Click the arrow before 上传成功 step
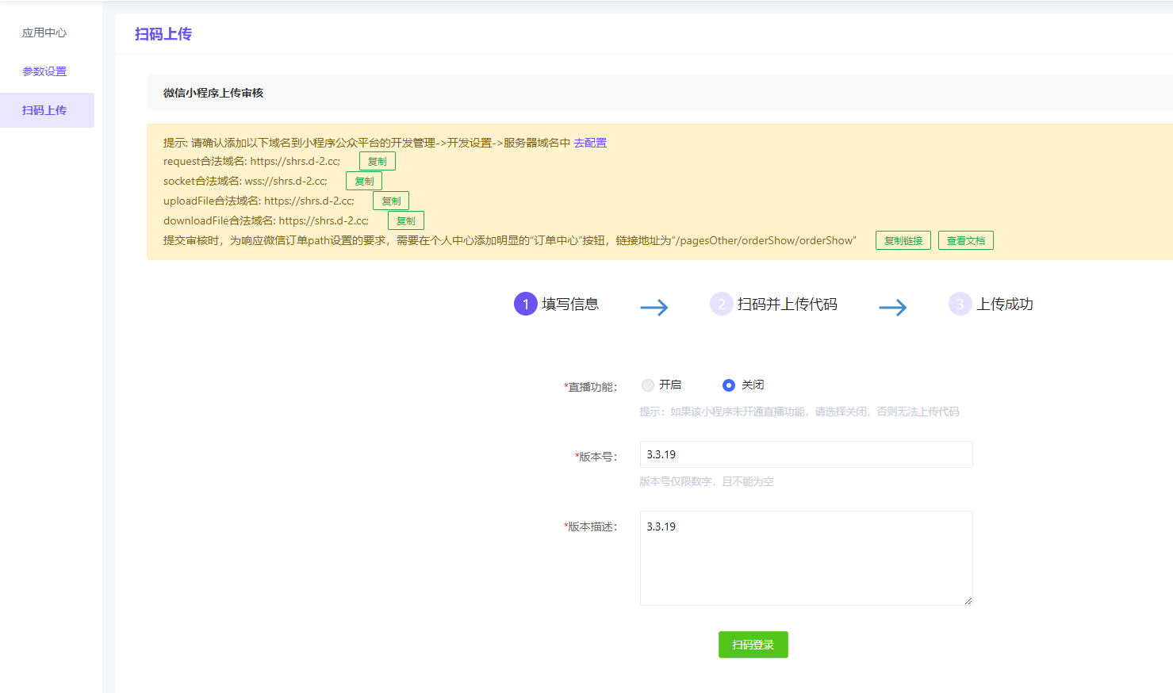This screenshot has height=693, width=1173. point(893,308)
